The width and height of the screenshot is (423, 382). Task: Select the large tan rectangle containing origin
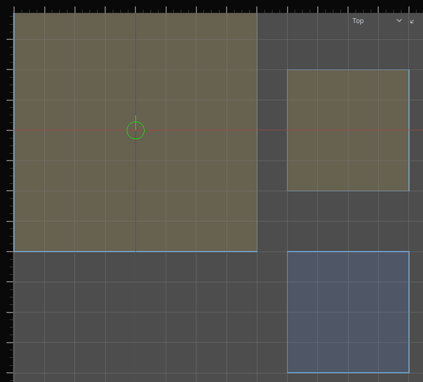[x=135, y=133]
